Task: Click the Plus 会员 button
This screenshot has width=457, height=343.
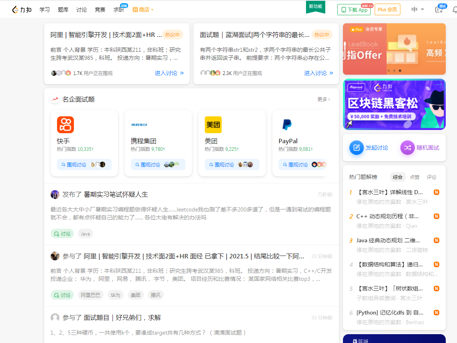Action: click(388, 10)
